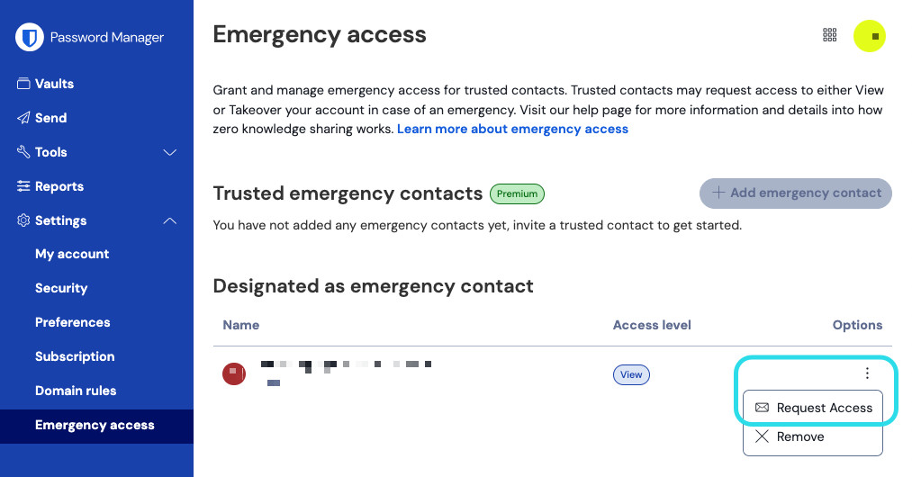Expand the Tools section chevron
Image resolution: width=912 pixels, height=477 pixels.
pos(169,152)
